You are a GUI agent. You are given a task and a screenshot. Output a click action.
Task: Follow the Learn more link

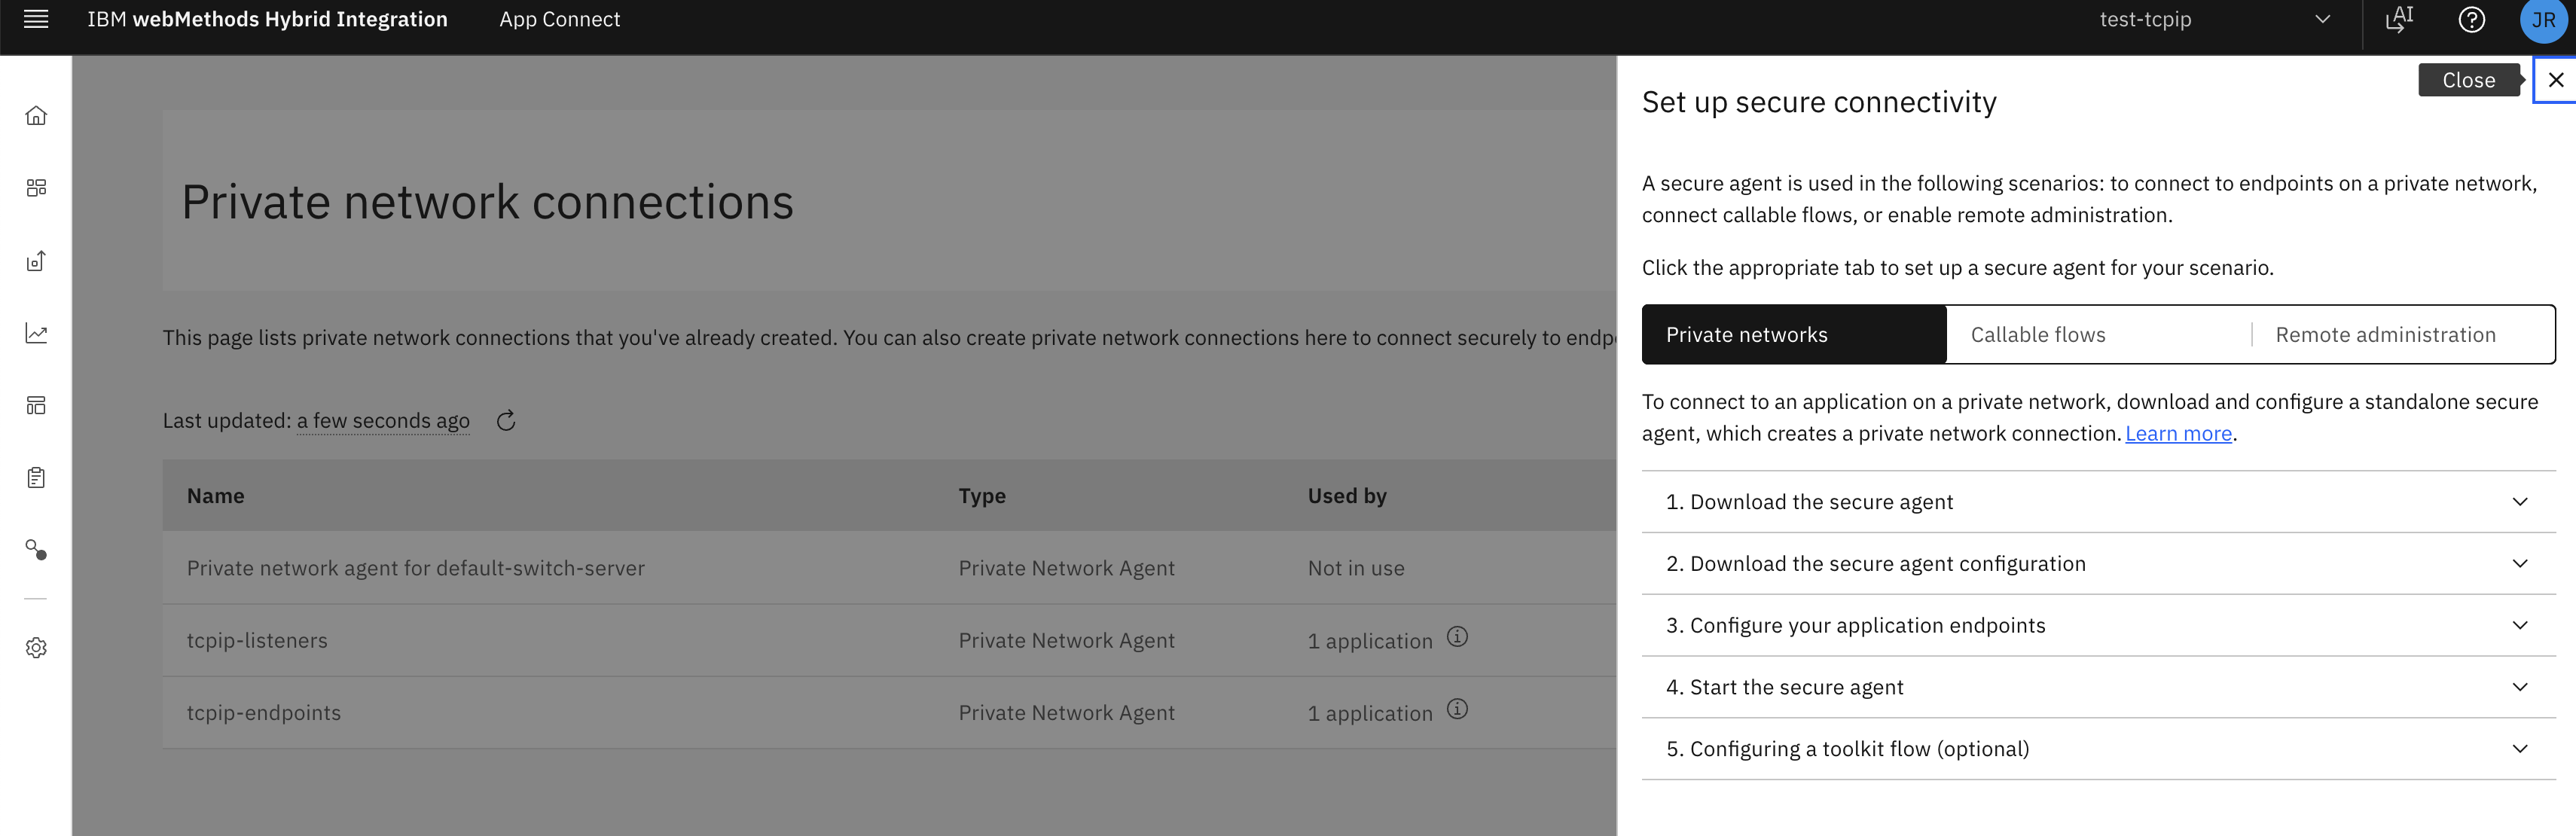pyautogui.click(x=2178, y=434)
